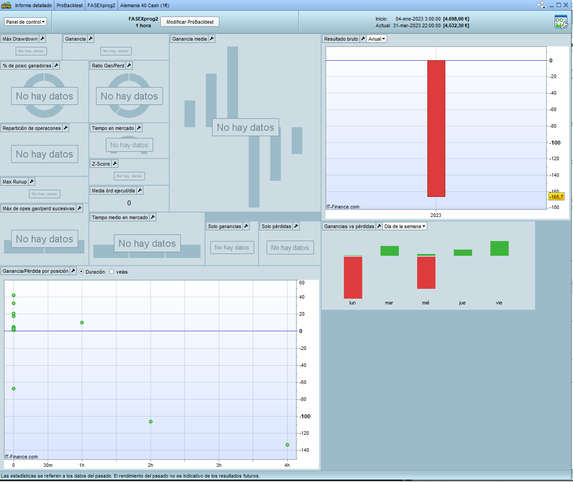Click wrench next to Resultado bruto

pos(363,39)
